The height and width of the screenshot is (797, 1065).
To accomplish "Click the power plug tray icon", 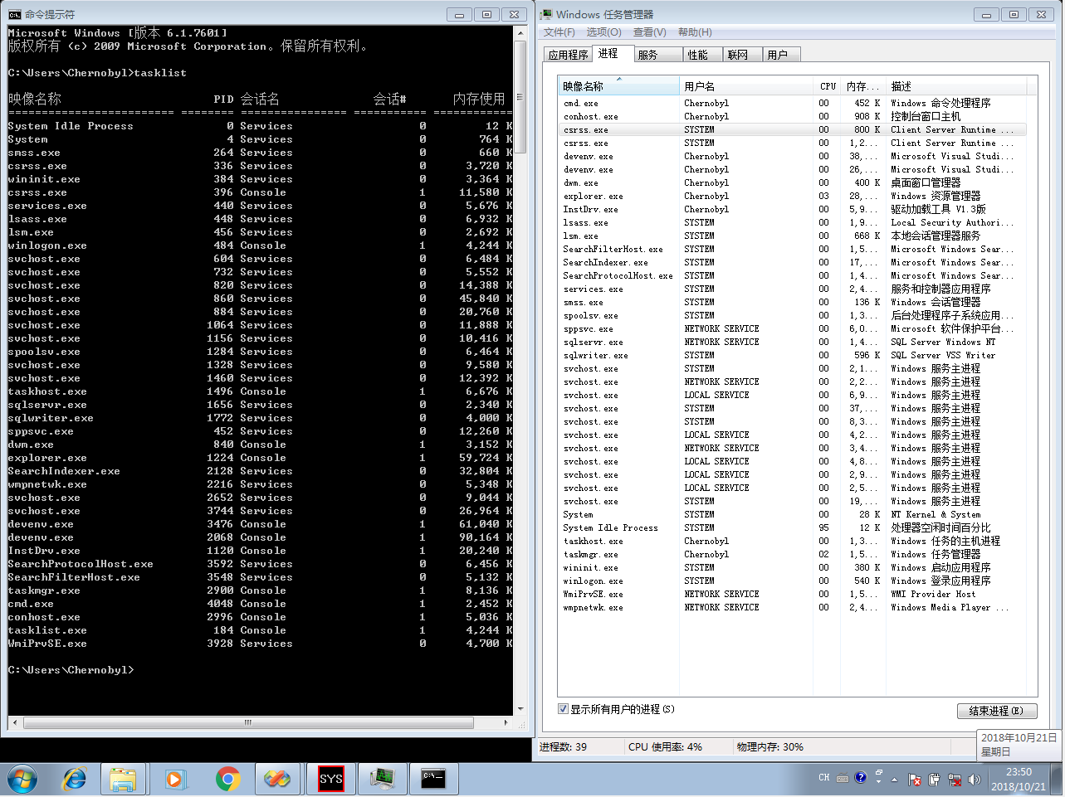I will 934,780.
